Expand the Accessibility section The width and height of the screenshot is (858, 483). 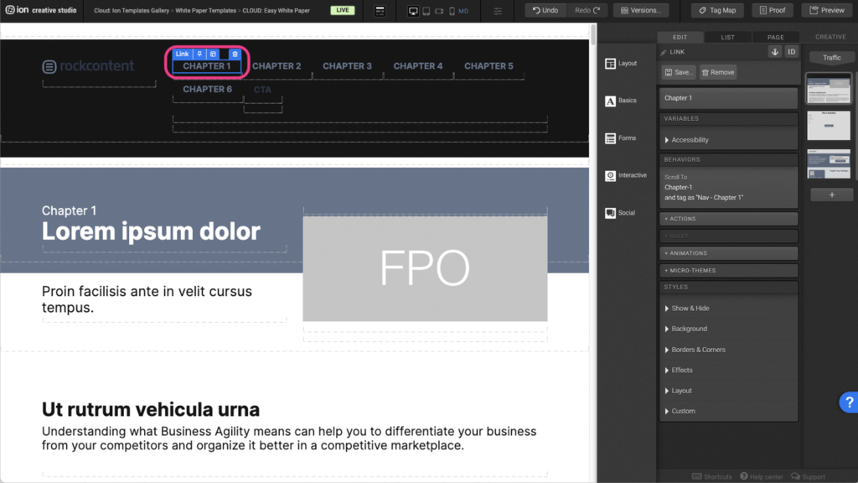coord(690,140)
